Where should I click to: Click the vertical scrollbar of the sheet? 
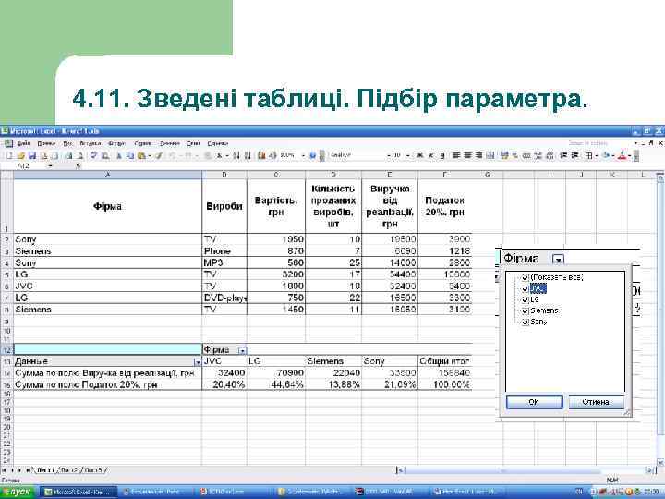[660, 318]
